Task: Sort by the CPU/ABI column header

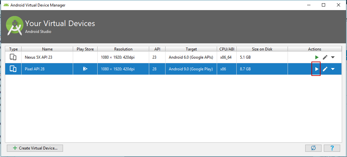Action: point(227,49)
